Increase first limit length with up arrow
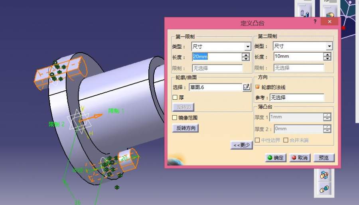 pyautogui.click(x=246, y=55)
